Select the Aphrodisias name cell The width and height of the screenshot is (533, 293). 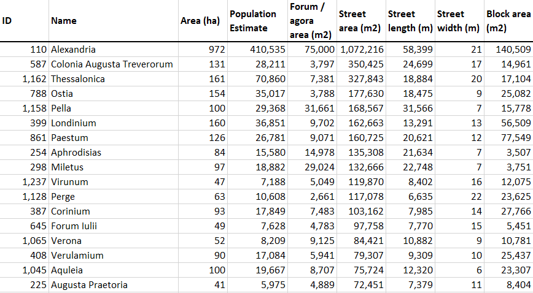(x=114, y=153)
